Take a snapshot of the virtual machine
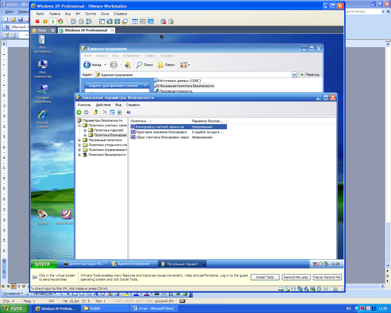Viewport: 391px width, 313px height. [73, 21]
